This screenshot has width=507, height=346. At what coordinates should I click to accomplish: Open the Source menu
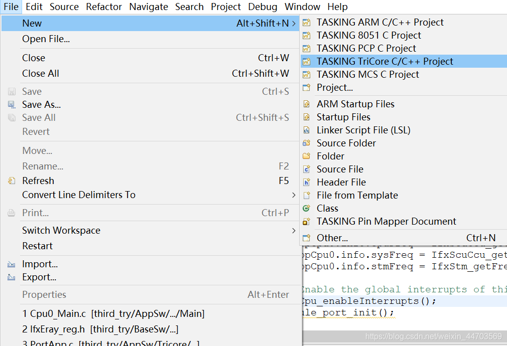64,7
